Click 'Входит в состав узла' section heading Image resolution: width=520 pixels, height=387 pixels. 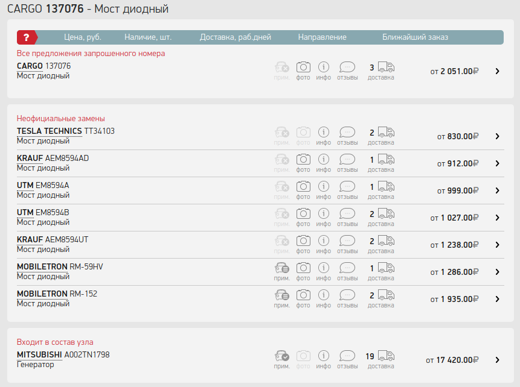point(55,342)
